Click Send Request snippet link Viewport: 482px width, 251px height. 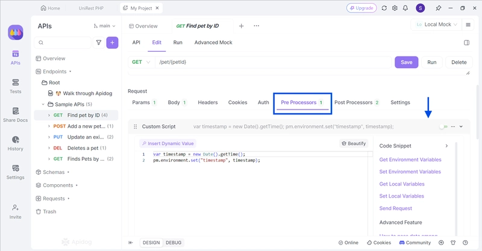pyautogui.click(x=396, y=209)
